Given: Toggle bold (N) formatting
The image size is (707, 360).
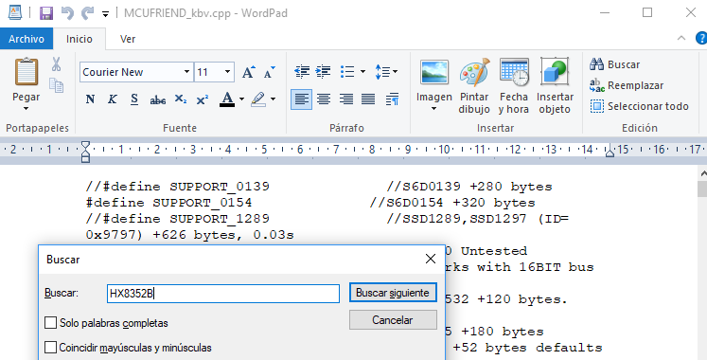Looking at the screenshot, I should [90, 99].
